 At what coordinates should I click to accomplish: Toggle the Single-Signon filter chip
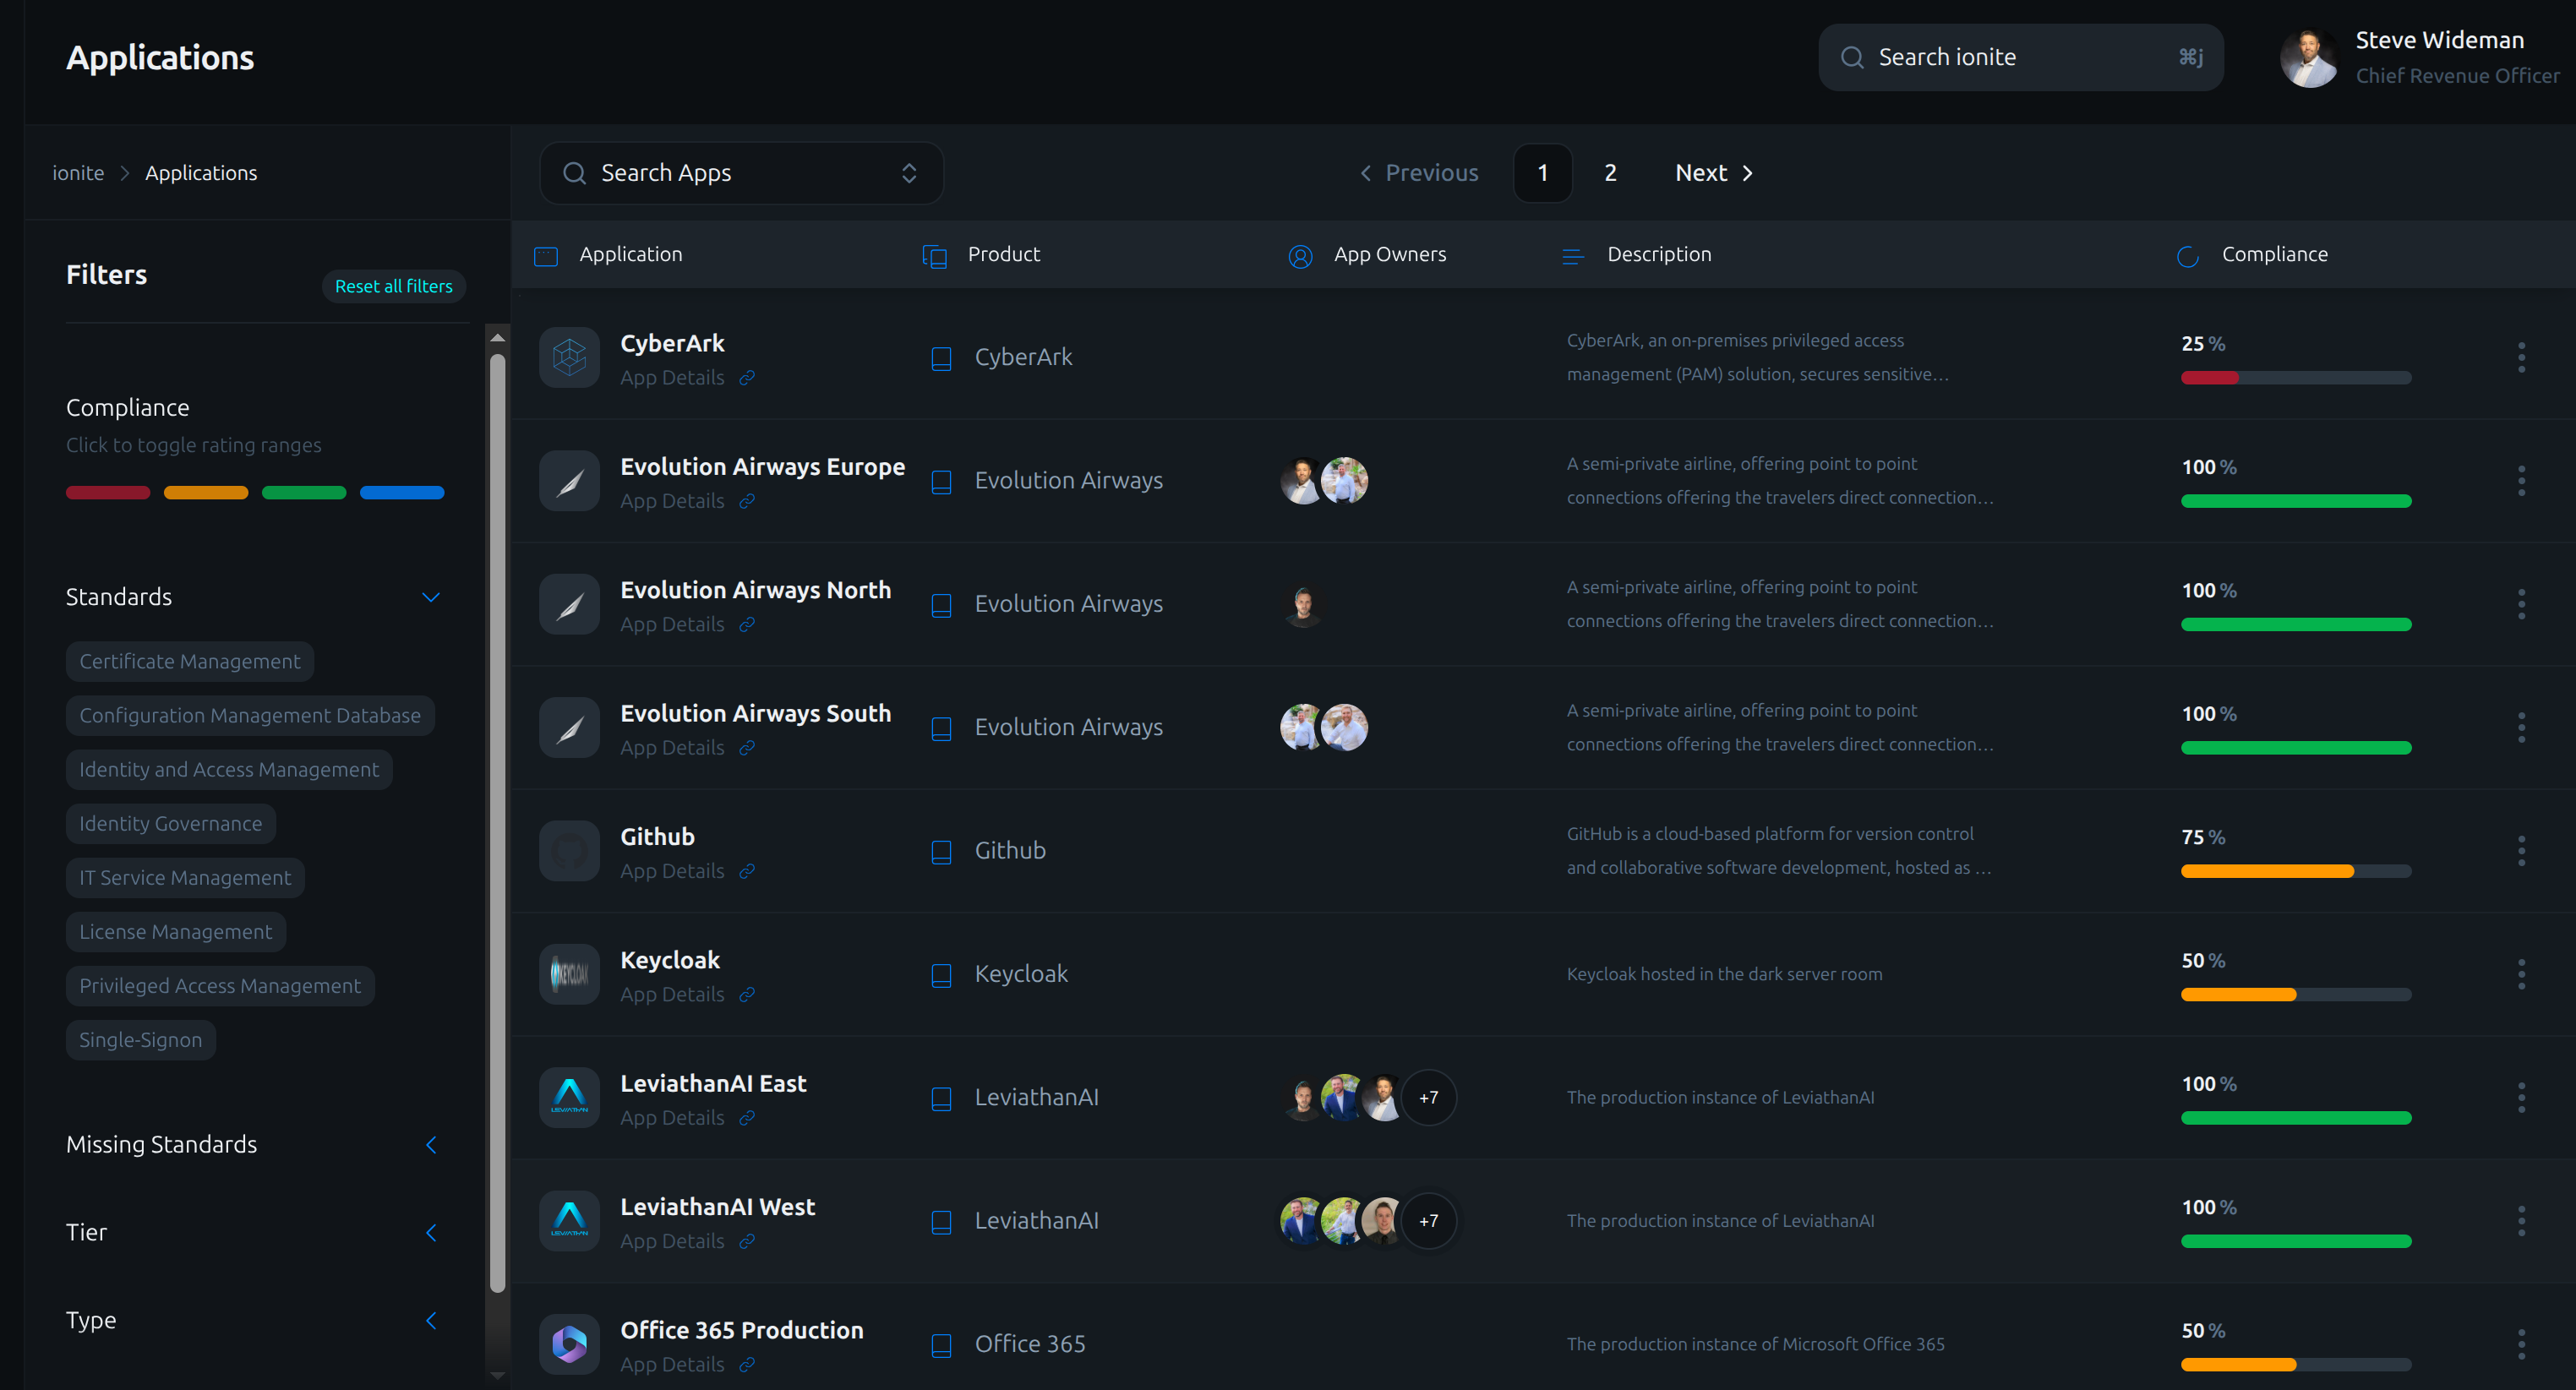coord(141,1039)
